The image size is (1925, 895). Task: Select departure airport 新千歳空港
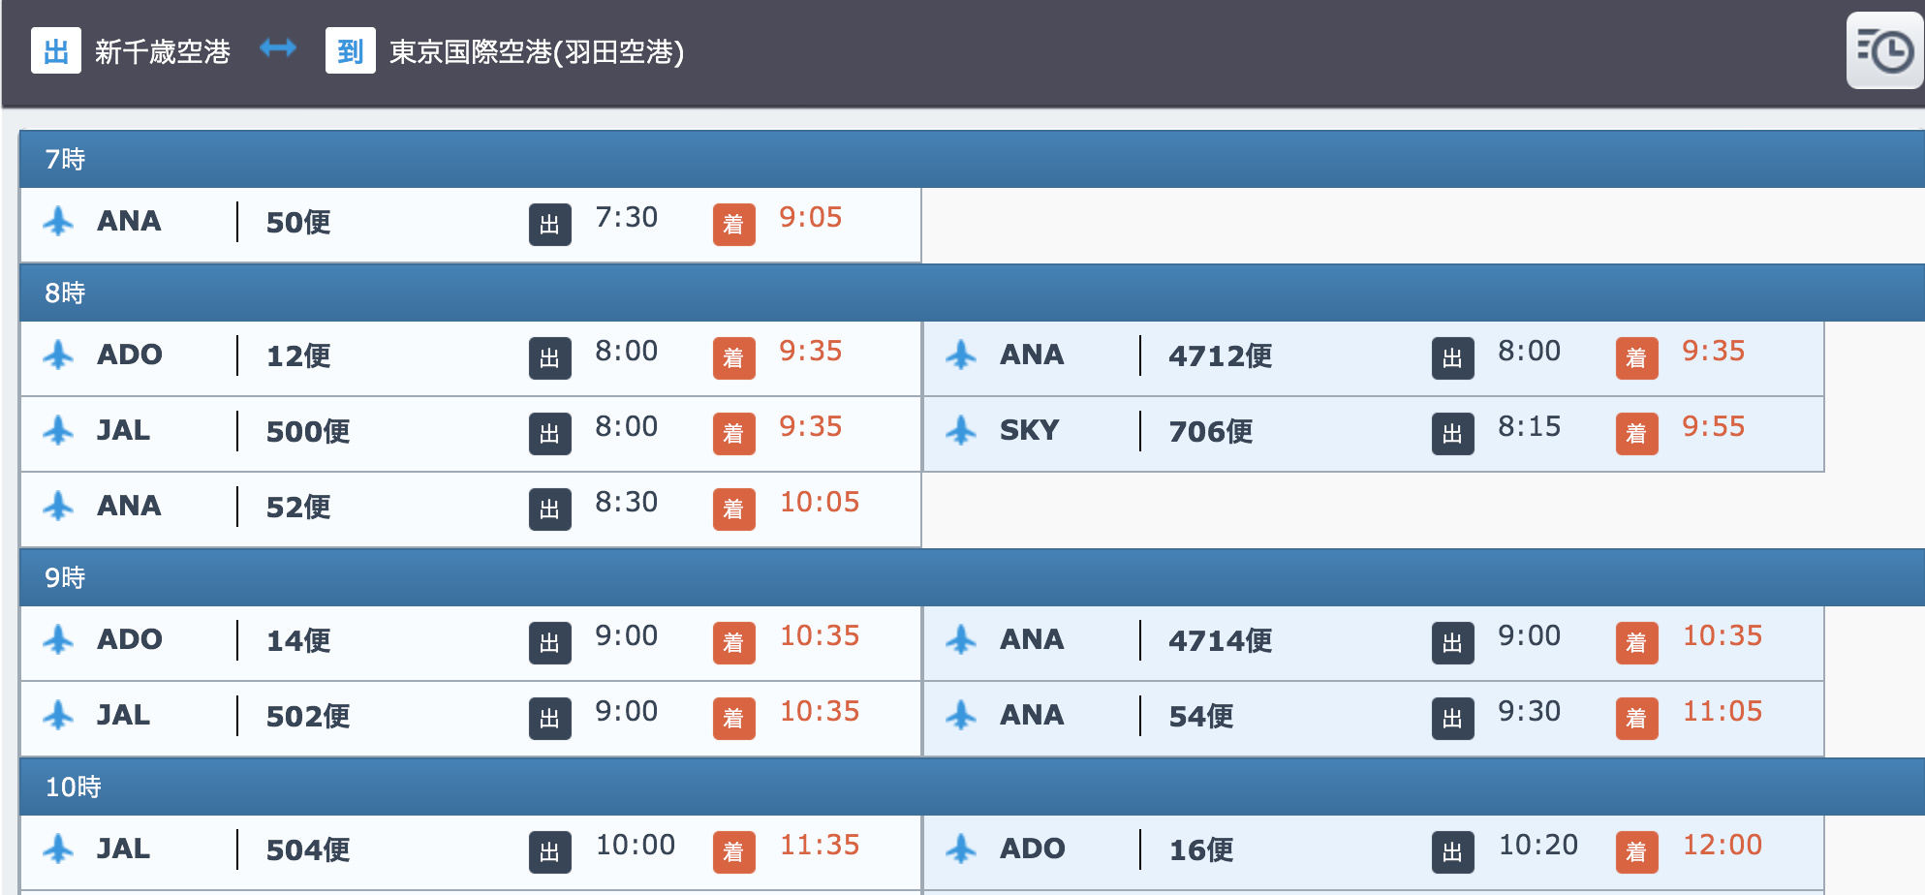[x=163, y=51]
